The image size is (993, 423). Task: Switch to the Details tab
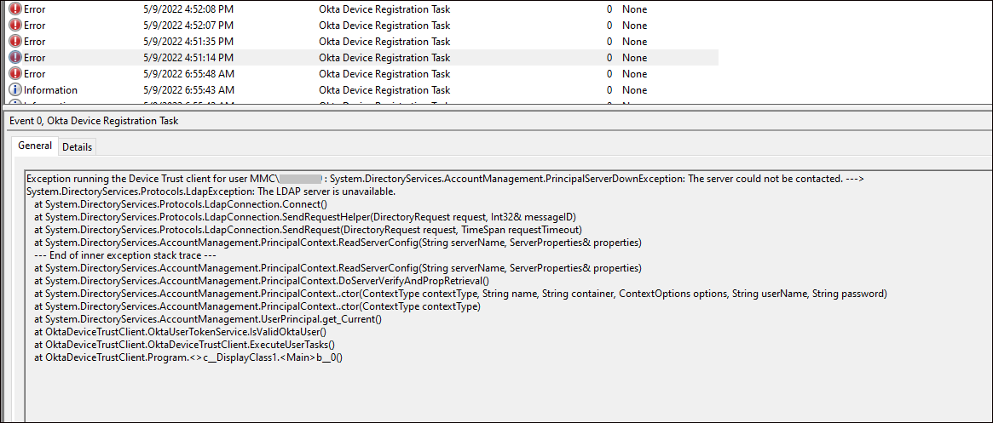click(77, 147)
